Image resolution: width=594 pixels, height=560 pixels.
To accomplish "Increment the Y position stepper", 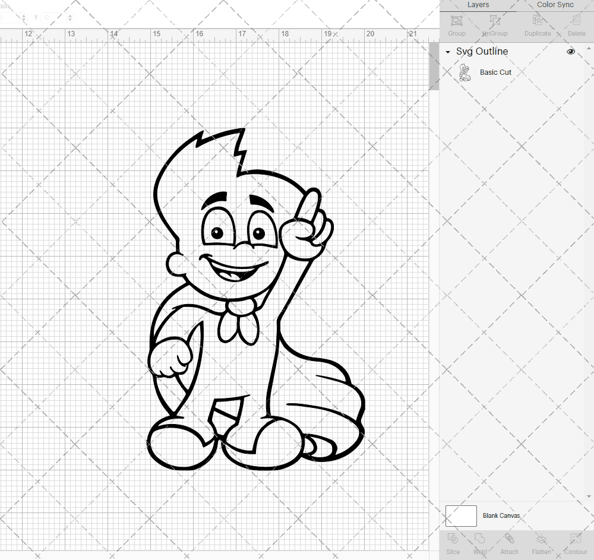I will 70,14.
